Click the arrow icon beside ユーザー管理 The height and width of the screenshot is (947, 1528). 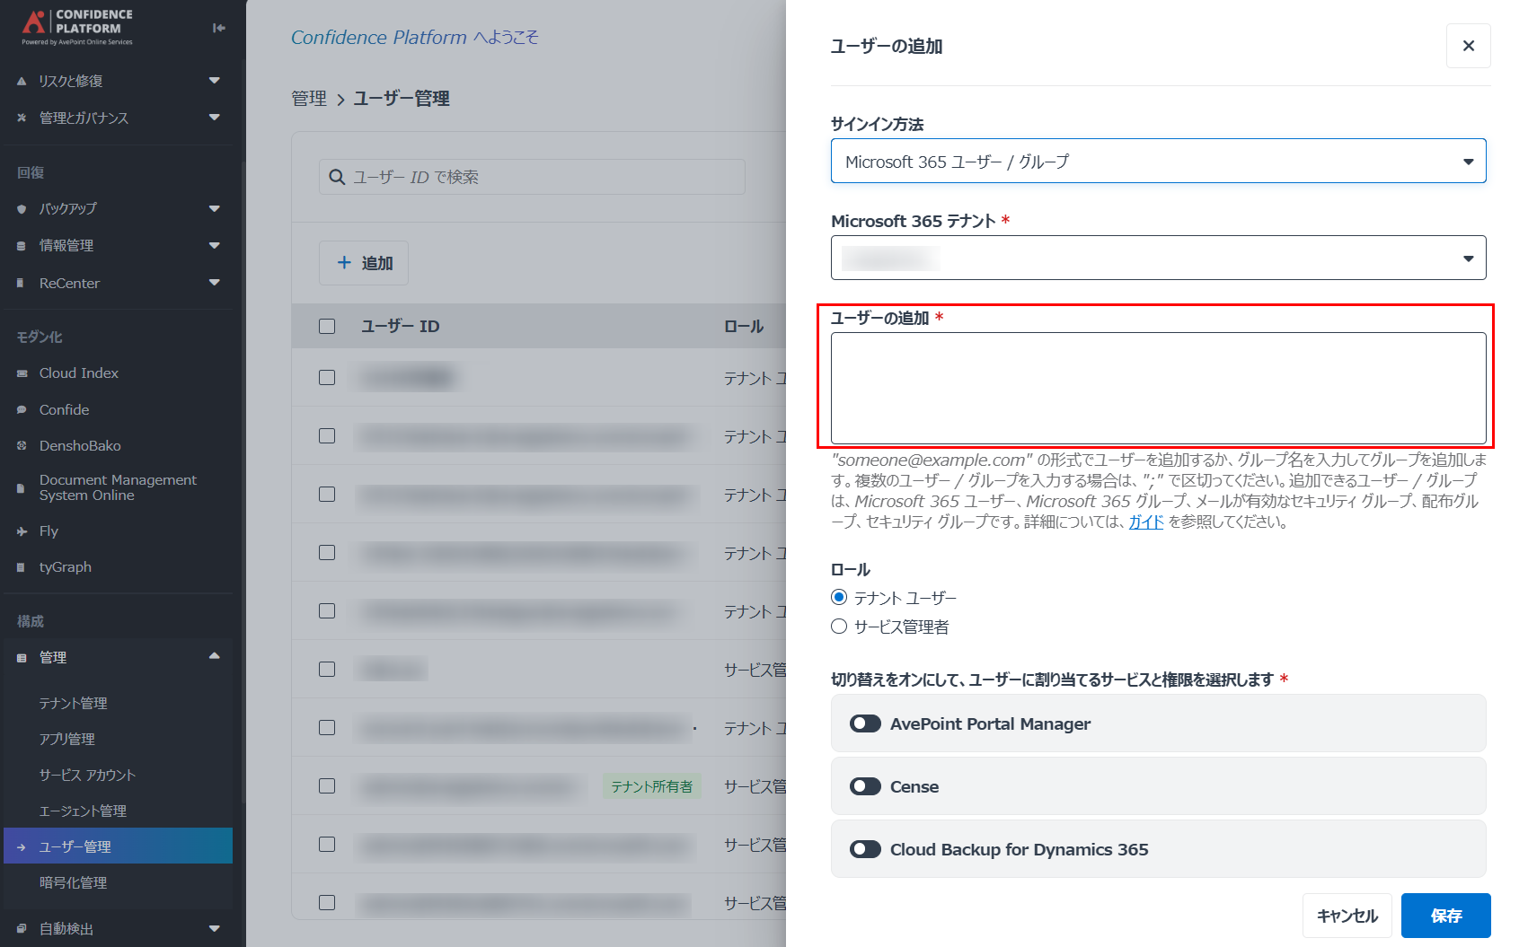point(22,846)
